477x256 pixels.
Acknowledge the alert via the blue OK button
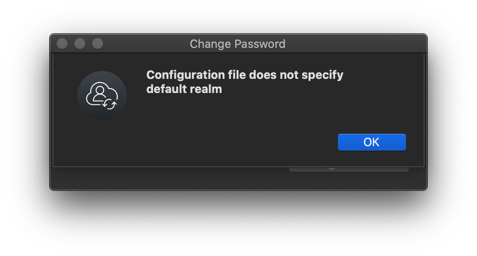coord(372,142)
